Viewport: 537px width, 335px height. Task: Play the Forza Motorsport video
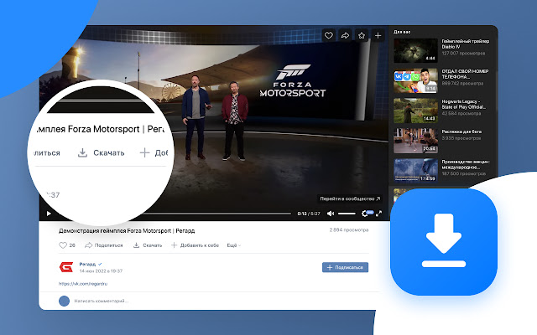click(49, 214)
